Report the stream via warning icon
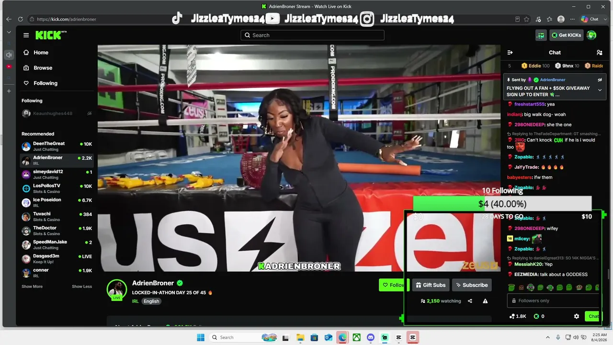This screenshot has height=345, width=613. pyautogui.click(x=485, y=301)
